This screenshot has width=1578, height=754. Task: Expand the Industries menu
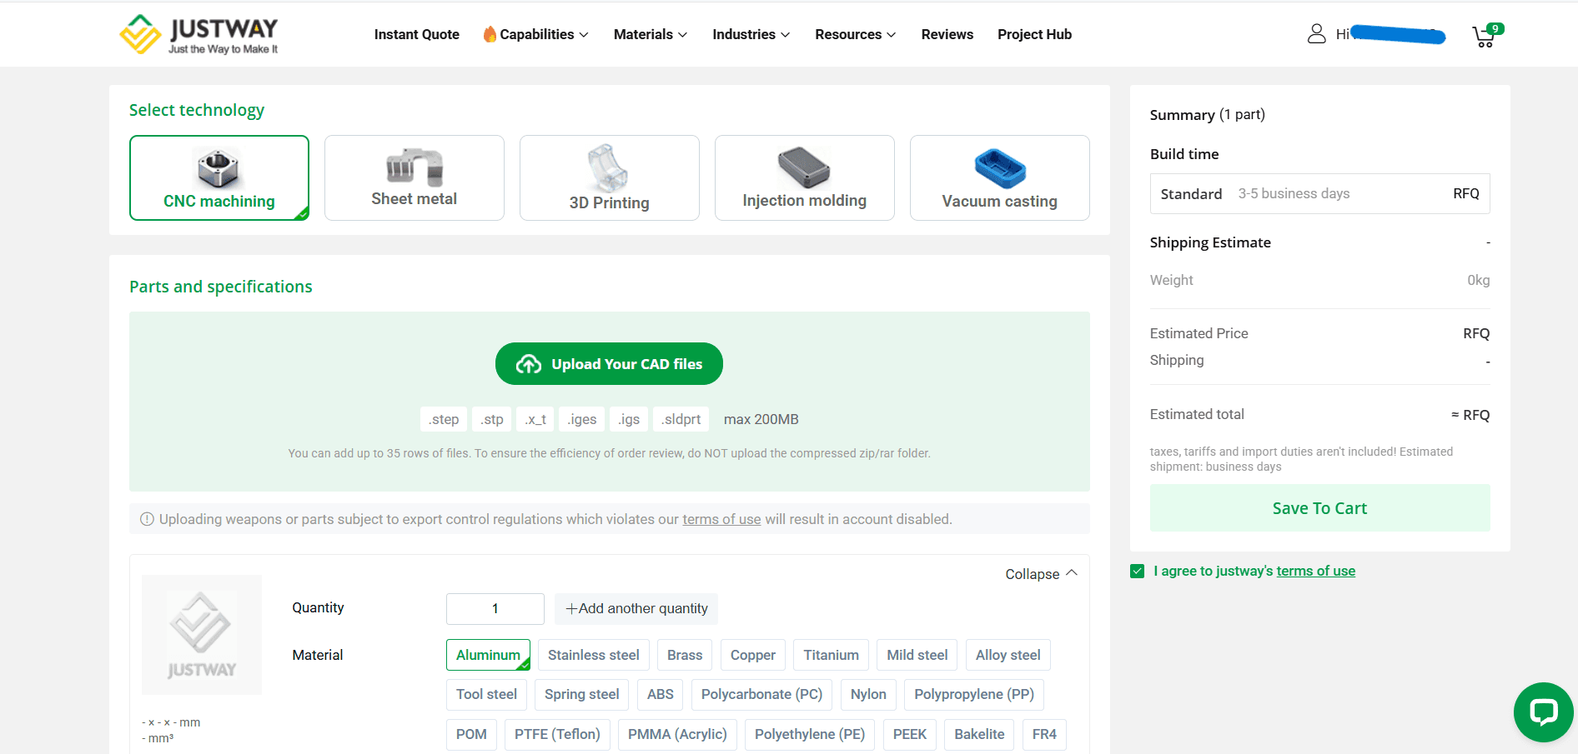pyautogui.click(x=751, y=34)
